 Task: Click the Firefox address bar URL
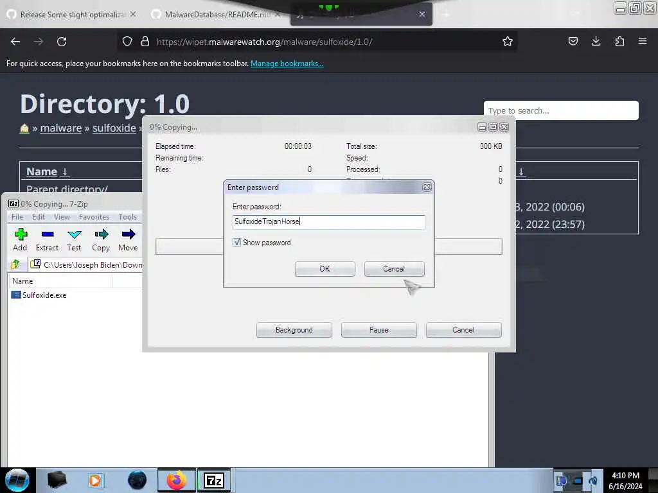[264, 42]
